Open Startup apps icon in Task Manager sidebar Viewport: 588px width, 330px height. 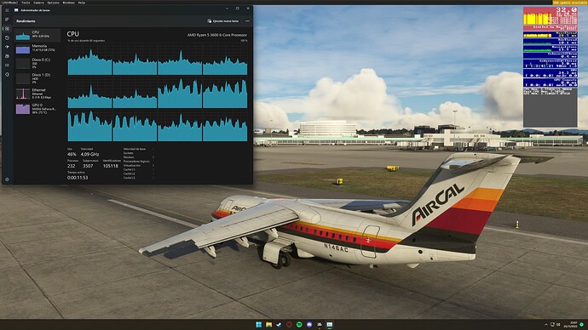click(7, 47)
